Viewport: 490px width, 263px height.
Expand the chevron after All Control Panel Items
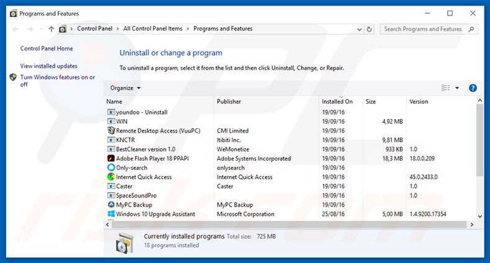click(188, 29)
